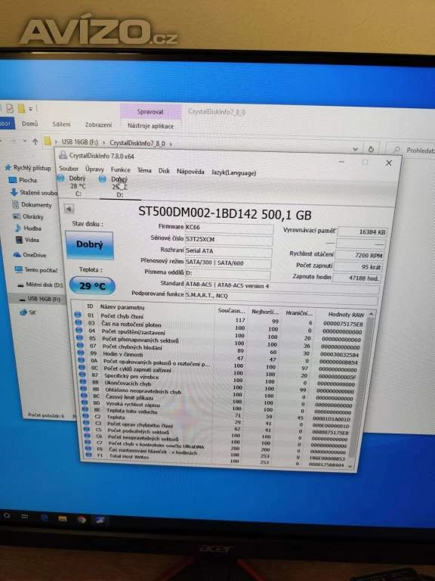The width and height of the screenshot is (435, 581).
Task: Switch to Domů tab in Explorer ribbon
Action: click(x=30, y=124)
